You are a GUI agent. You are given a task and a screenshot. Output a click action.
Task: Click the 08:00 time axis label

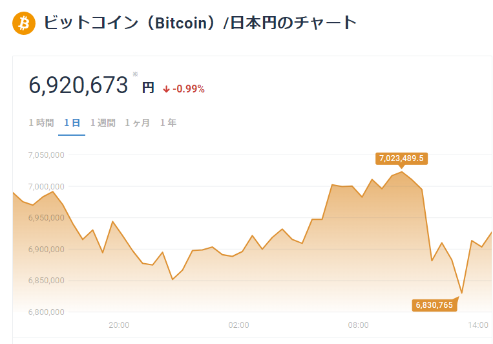coord(358,325)
